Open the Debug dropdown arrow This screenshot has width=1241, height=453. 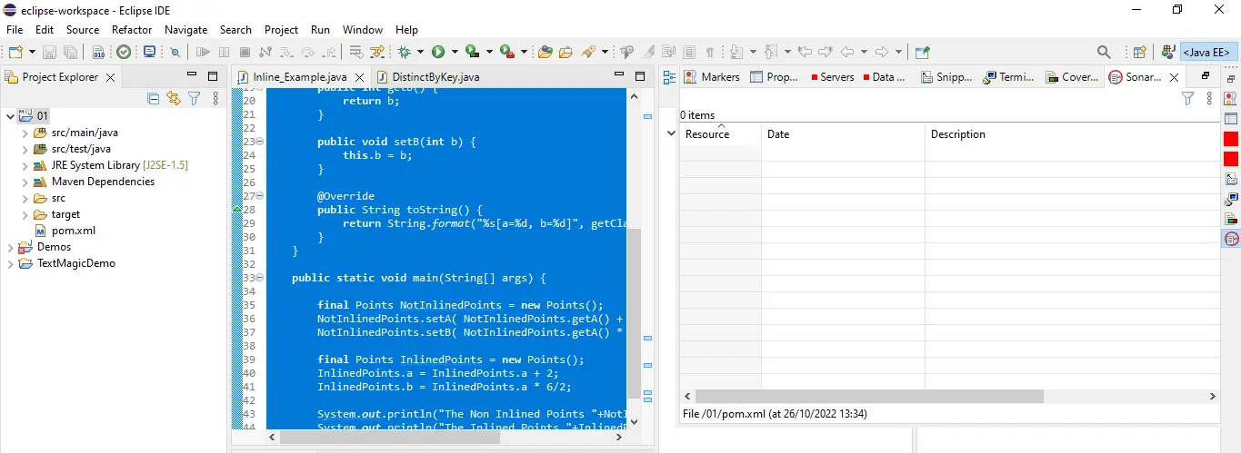[x=419, y=53]
